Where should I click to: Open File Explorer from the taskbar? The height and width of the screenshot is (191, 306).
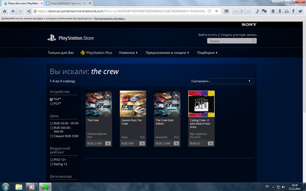[19, 187]
